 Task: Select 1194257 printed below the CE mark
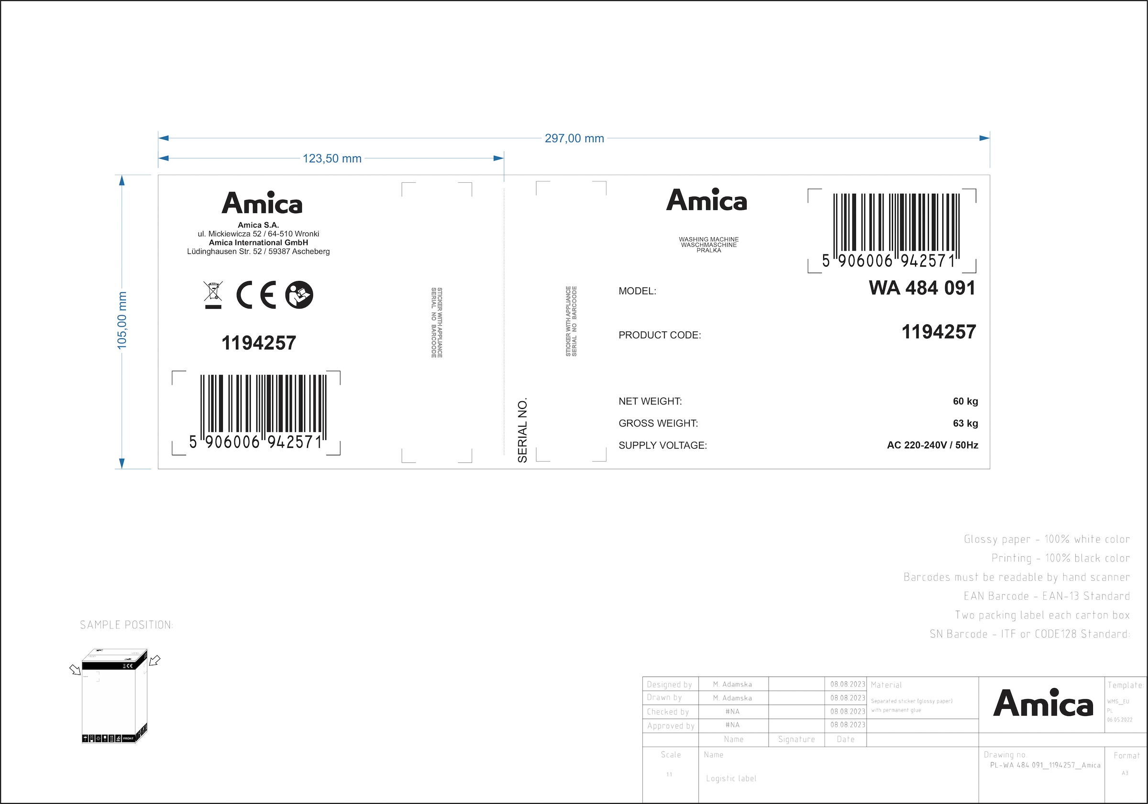(258, 343)
